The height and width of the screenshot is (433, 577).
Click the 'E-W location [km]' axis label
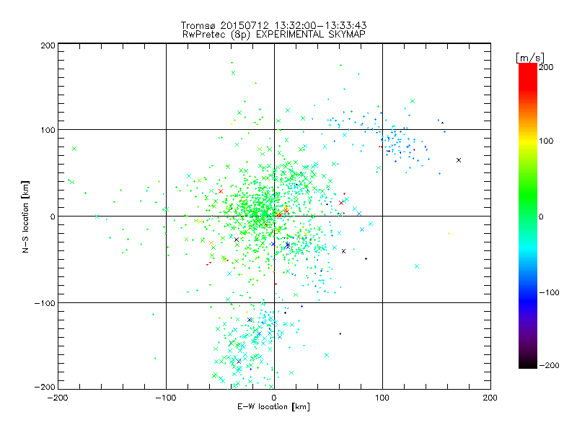pyautogui.click(x=273, y=406)
